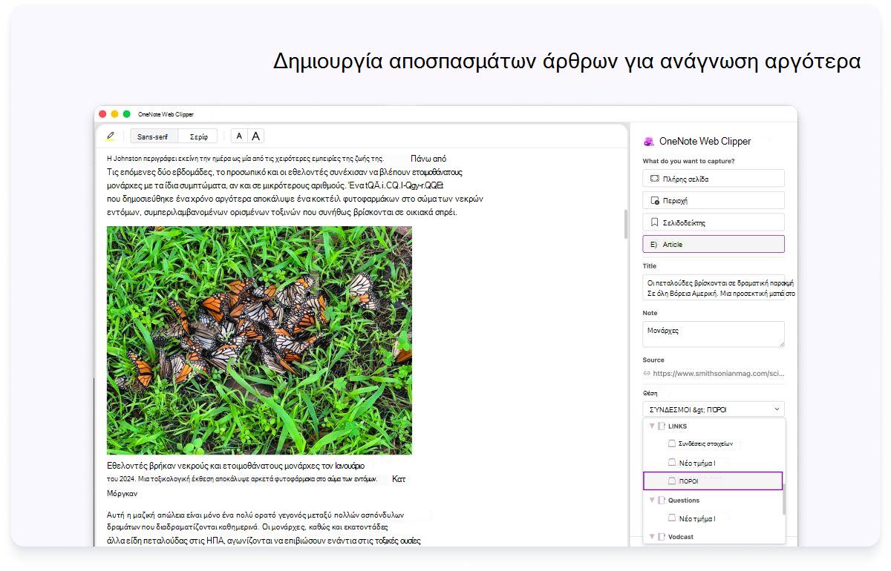891x571 pixels.
Task: Click the bookmark icon
Action: click(x=654, y=222)
